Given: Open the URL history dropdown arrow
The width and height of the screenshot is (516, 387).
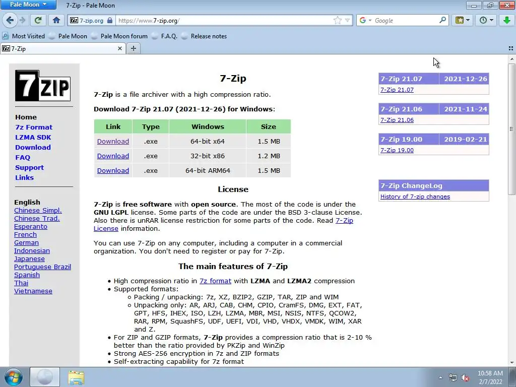Looking at the screenshot, I should [x=348, y=20].
